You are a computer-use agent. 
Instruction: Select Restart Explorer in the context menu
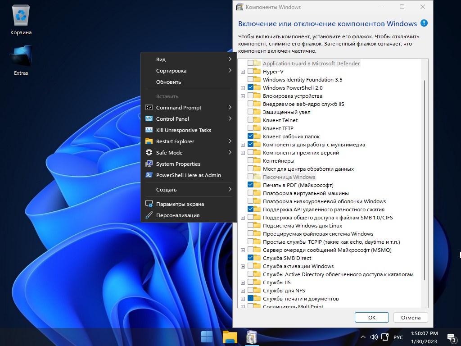click(x=175, y=141)
